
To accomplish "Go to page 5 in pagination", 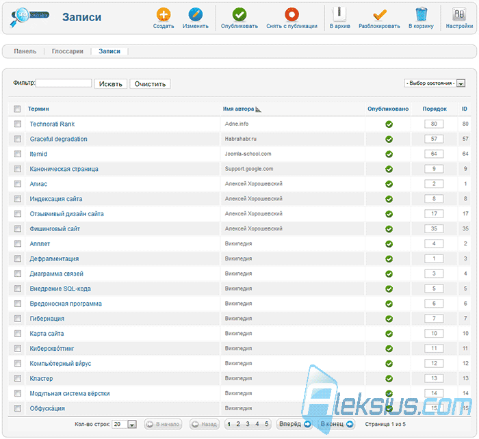I will tap(267, 424).
